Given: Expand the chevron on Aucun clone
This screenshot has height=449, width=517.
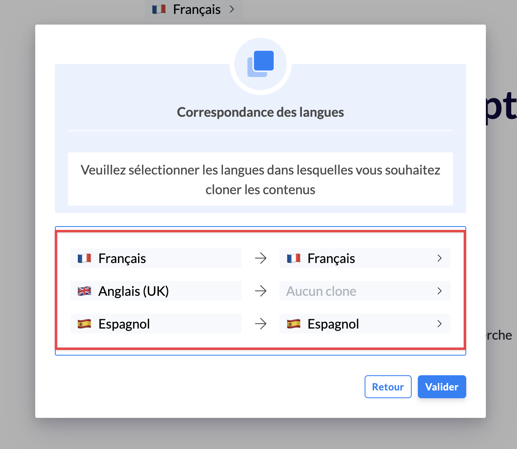Looking at the screenshot, I should pos(440,291).
